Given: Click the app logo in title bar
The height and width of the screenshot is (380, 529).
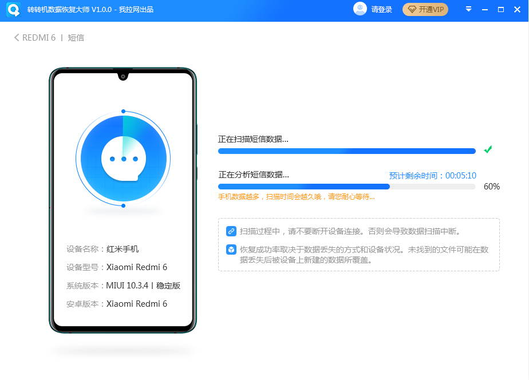Looking at the screenshot, I should 14,10.
